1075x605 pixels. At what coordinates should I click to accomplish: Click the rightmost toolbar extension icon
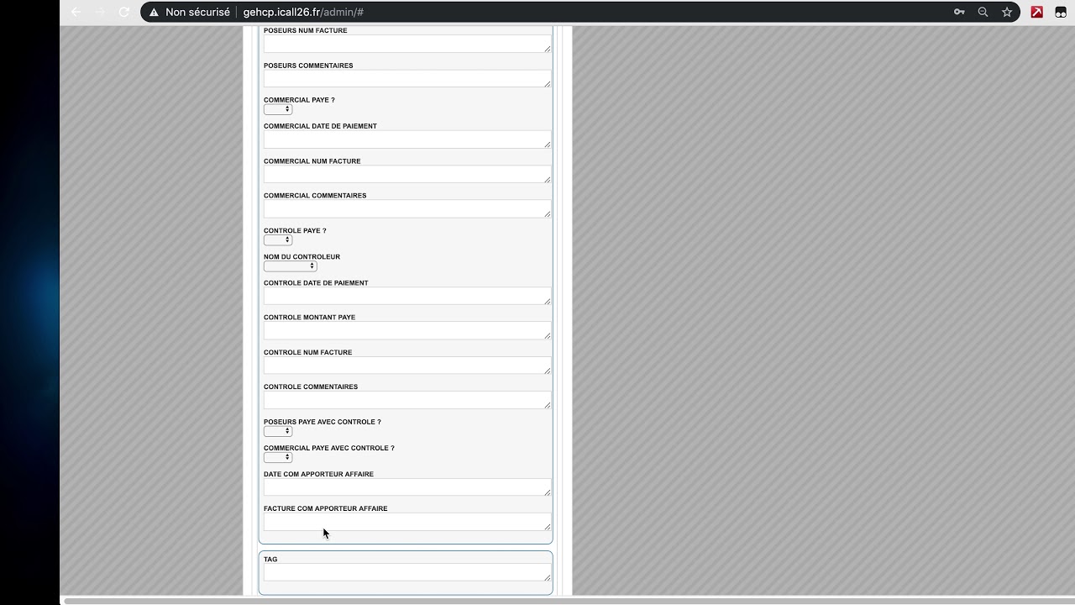[x=1061, y=12]
